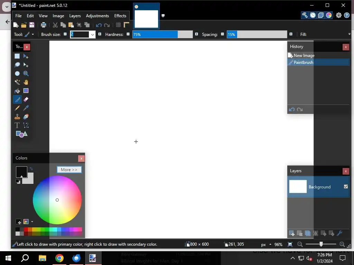Uncheck the Background layer visibility checkbox
Image resolution: width=354 pixels, height=265 pixels.
click(346, 187)
